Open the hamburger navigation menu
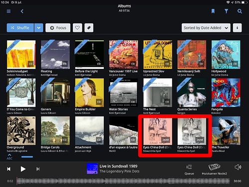 click(8, 11)
